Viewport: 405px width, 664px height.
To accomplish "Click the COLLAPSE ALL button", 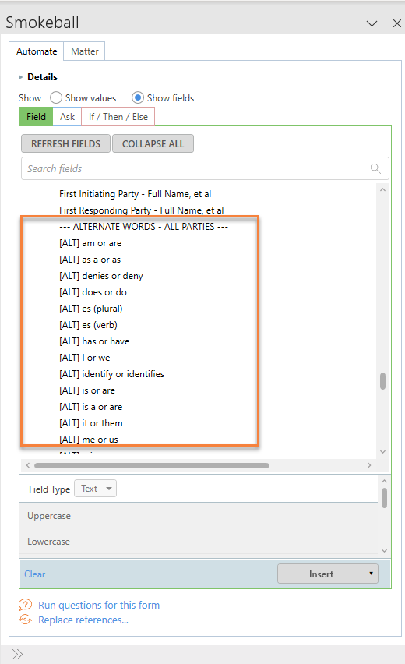I will tap(153, 143).
